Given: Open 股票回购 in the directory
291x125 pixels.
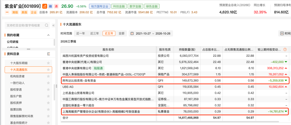Looking at the screenshot, I should tap(16, 110).
